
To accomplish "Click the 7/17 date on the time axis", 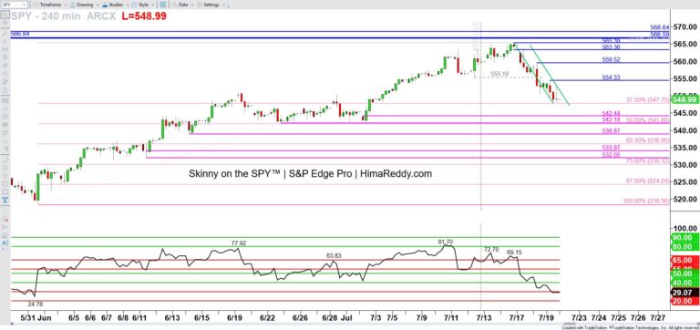I will pyautogui.click(x=517, y=317).
